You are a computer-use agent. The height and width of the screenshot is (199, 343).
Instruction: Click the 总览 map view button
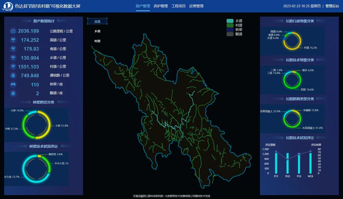click(x=97, y=22)
